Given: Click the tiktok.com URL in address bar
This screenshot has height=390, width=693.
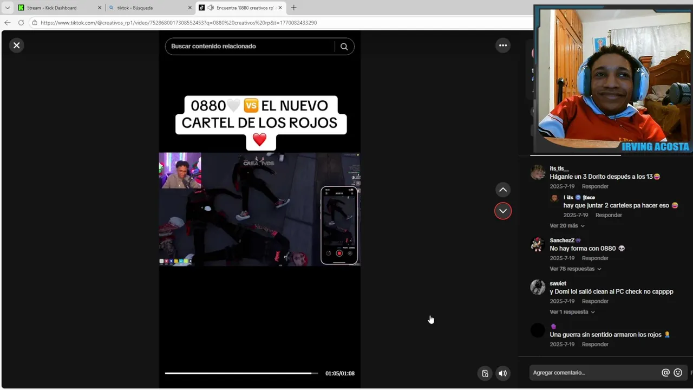Looking at the screenshot, I should (179, 23).
